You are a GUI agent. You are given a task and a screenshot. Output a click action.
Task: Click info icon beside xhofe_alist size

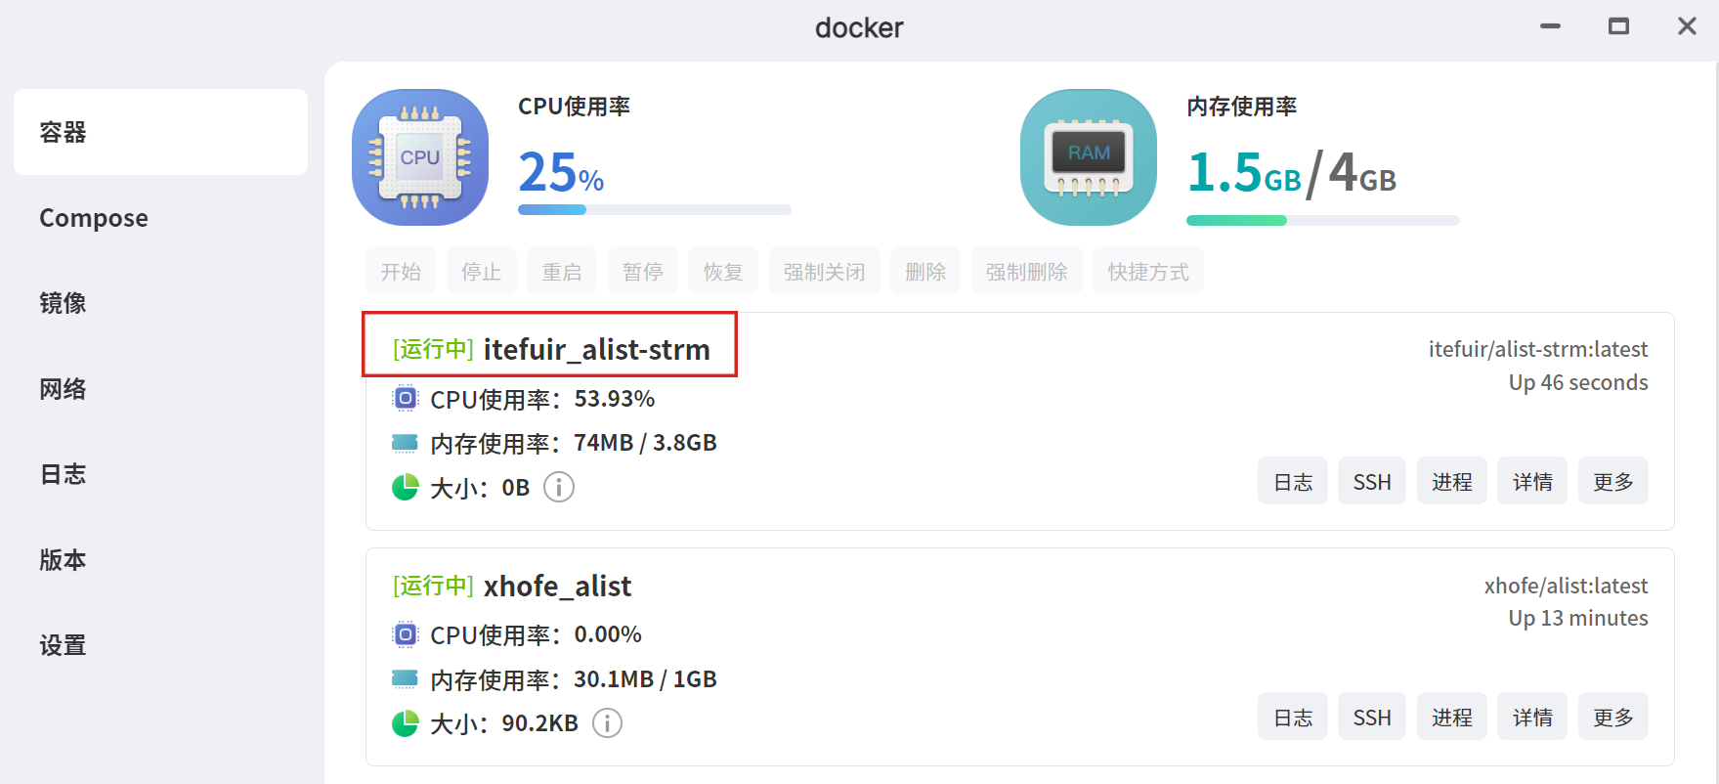pyautogui.click(x=608, y=723)
